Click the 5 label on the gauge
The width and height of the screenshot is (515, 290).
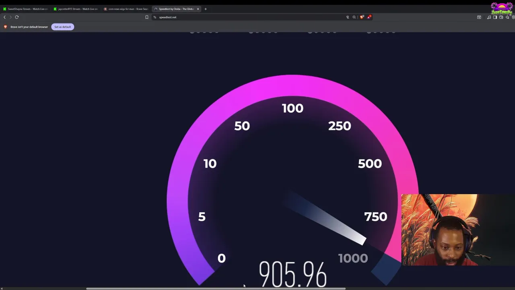(x=202, y=217)
